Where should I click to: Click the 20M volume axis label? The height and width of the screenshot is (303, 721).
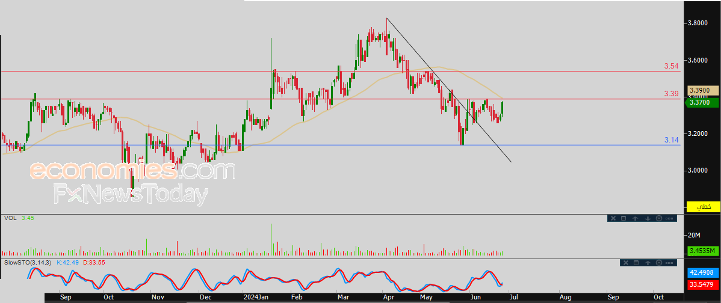pyautogui.click(x=693, y=235)
